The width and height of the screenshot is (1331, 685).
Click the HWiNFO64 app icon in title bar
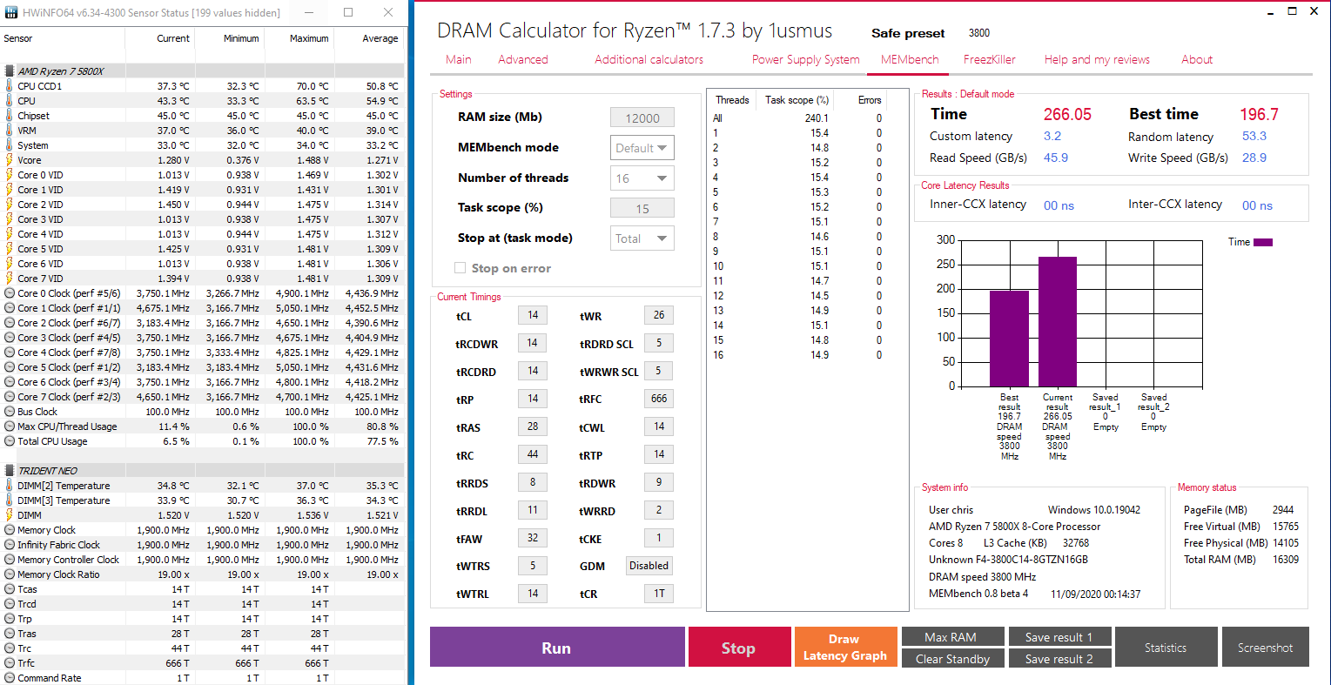click(x=10, y=13)
